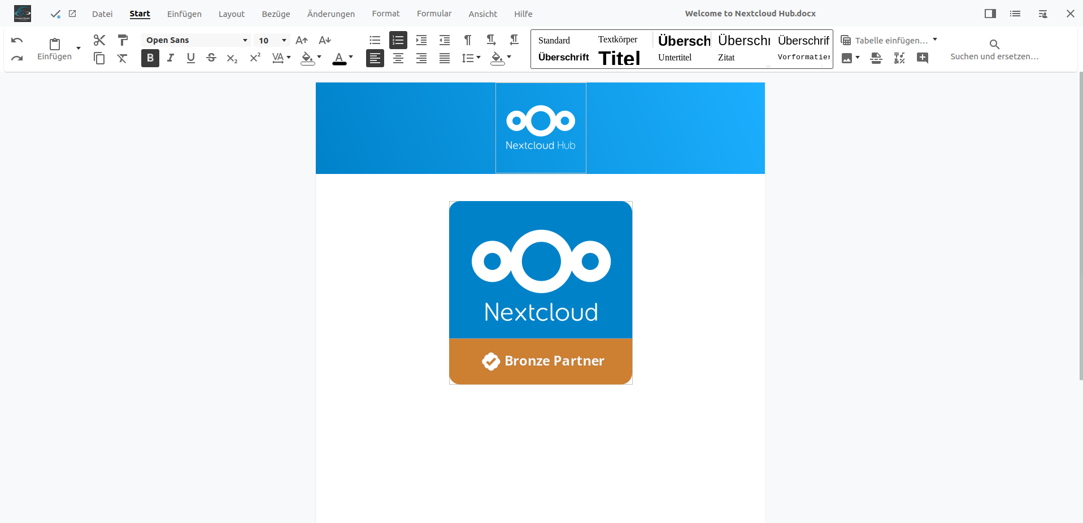Activate the clone formatting paintbrush
Screen dimensions: 1083x523
(x=123, y=40)
